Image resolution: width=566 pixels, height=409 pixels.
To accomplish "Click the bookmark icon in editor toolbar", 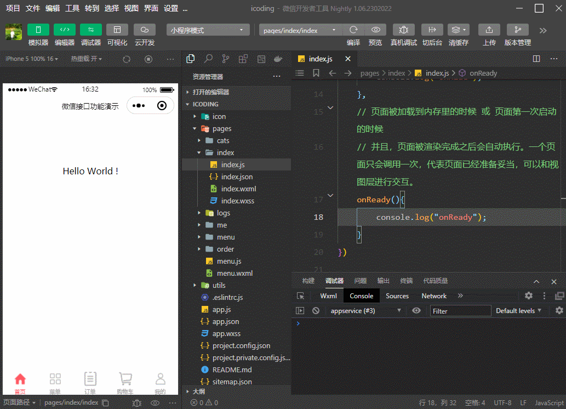I will [x=316, y=73].
